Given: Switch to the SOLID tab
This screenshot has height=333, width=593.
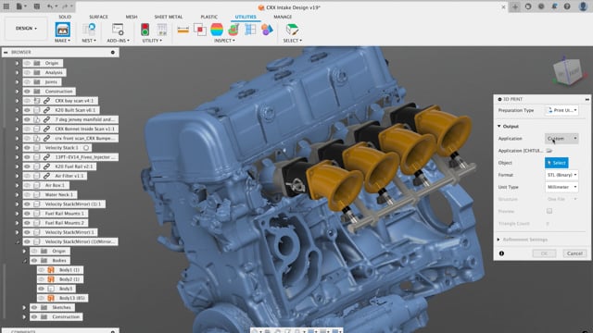Looking at the screenshot, I should (x=65, y=17).
